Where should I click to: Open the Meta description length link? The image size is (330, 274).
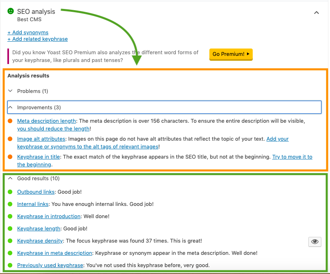pos(46,121)
